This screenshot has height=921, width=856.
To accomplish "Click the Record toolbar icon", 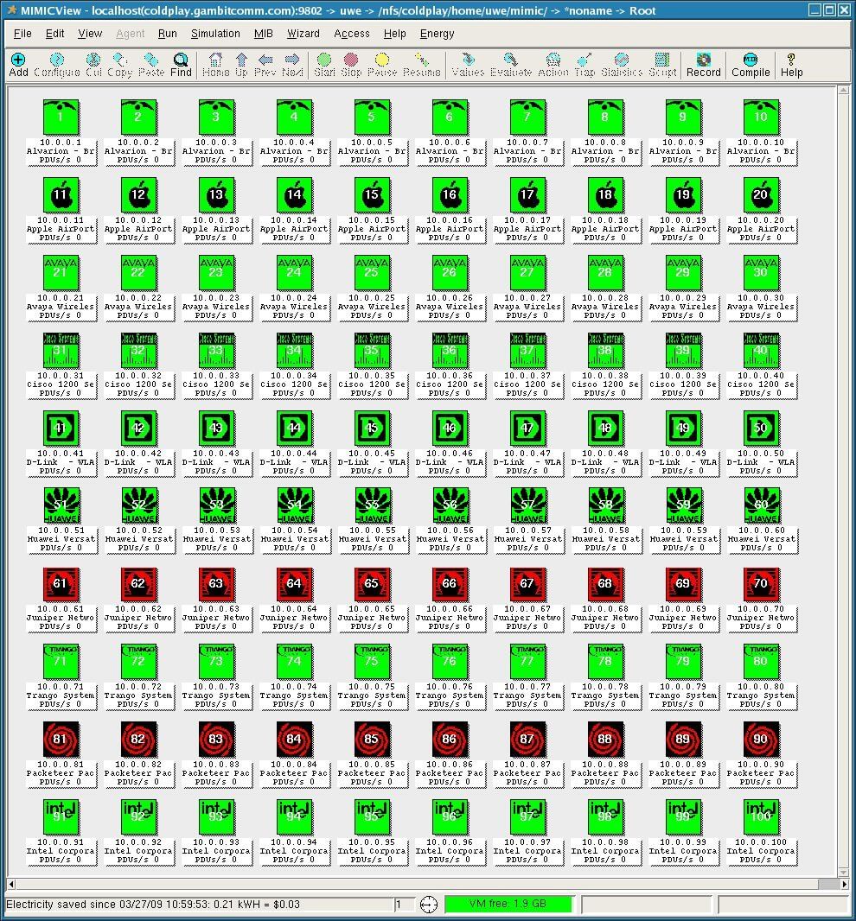I will (703, 65).
